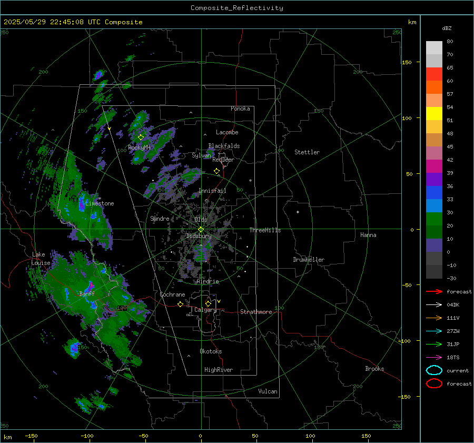Select the Strathmore label

pos(256,312)
